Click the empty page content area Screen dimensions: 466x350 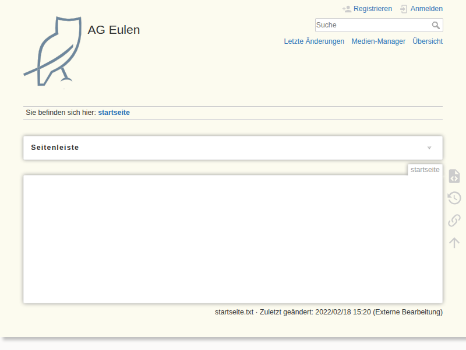[x=233, y=239]
